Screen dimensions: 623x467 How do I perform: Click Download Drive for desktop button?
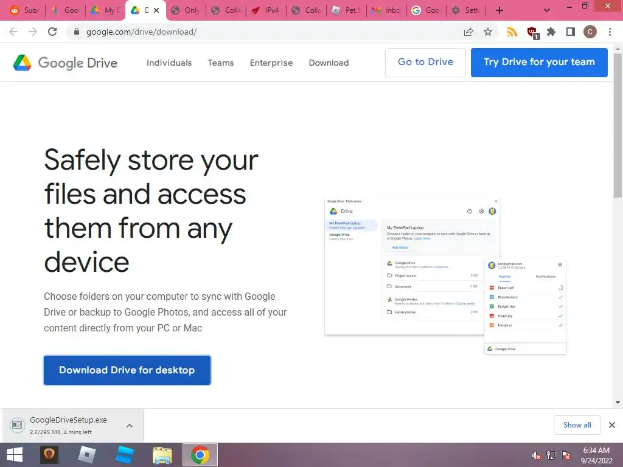pos(127,370)
